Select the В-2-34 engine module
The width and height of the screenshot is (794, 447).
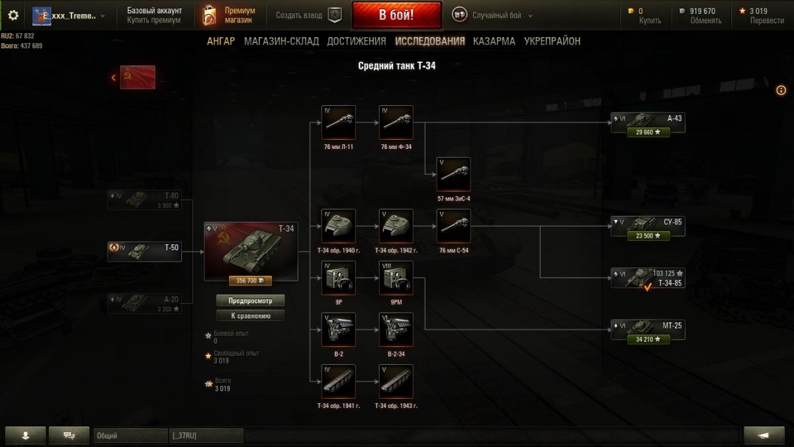(x=396, y=330)
